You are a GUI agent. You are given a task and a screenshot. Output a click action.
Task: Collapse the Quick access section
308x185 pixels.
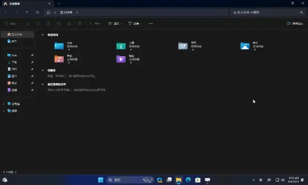[42, 35]
